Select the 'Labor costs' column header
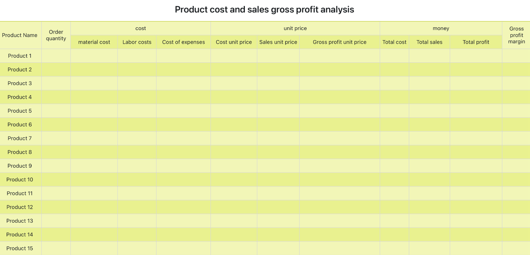The height and width of the screenshot is (255, 530). click(137, 42)
